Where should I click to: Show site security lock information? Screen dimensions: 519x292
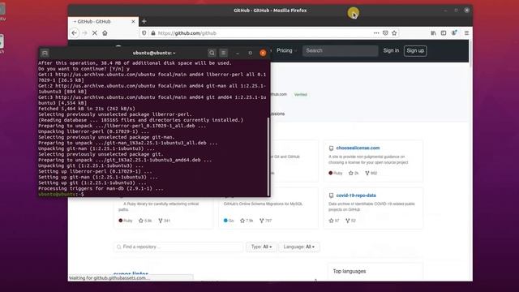(x=153, y=33)
